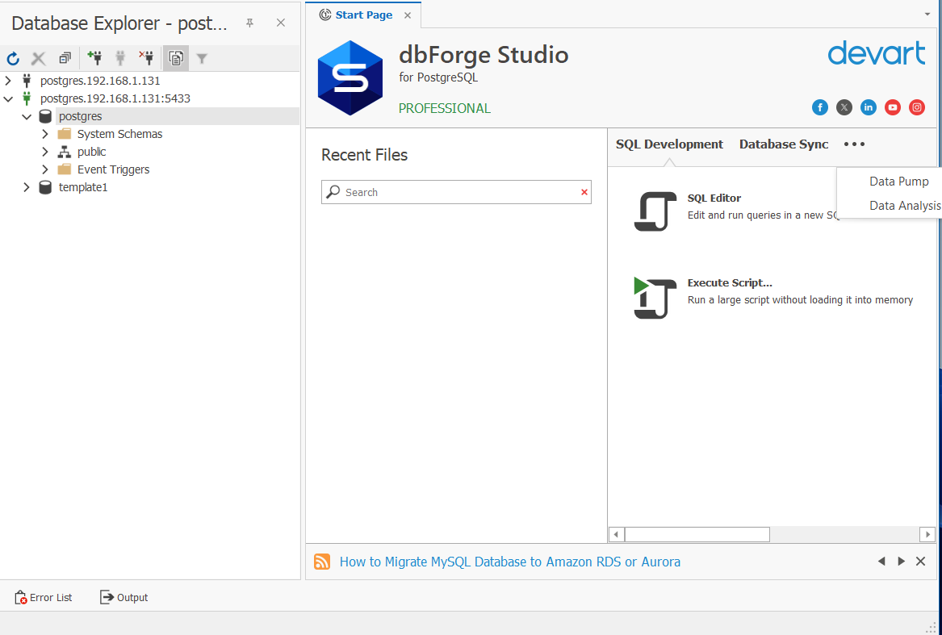942x635 pixels.
Task: Open the LinkedIn social icon
Action: click(x=868, y=107)
